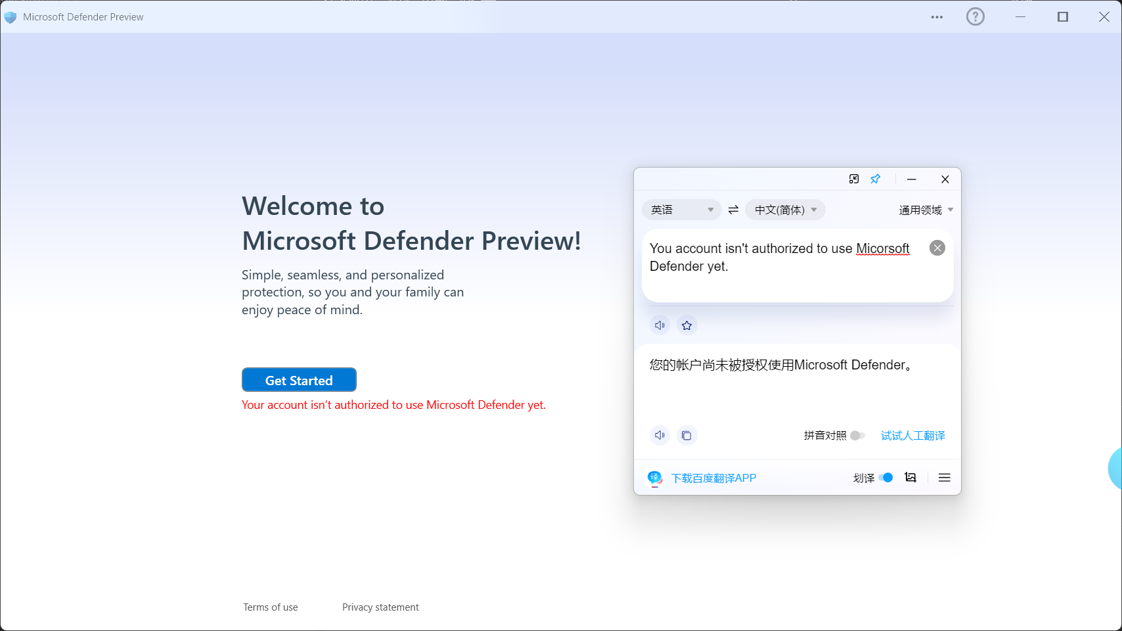Play audio of the English source text
1122x631 pixels.
pos(660,325)
